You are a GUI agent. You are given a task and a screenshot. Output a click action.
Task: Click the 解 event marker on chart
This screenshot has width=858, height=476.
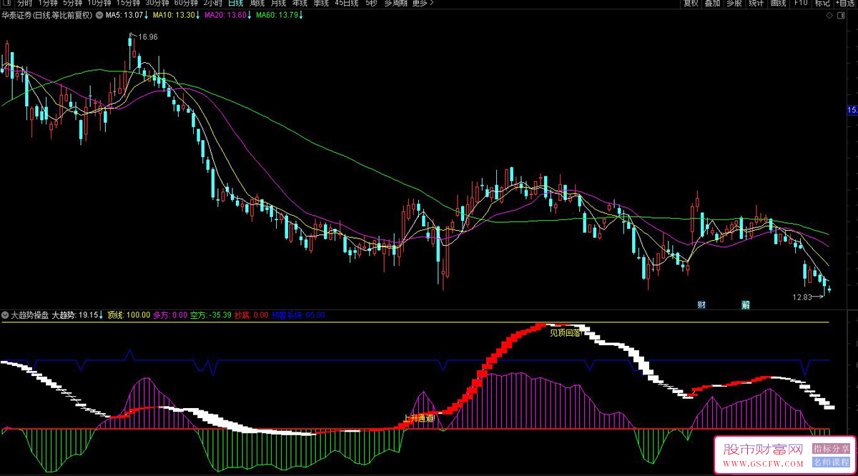click(x=746, y=304)
